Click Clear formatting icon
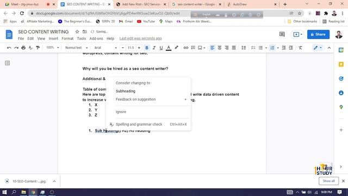 300,48
